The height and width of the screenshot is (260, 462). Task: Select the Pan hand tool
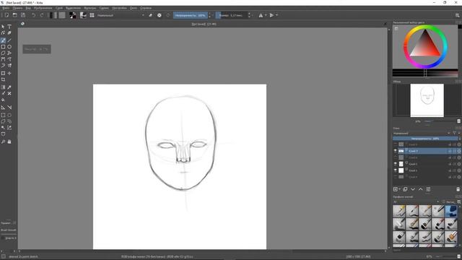[x=9, y=142]
